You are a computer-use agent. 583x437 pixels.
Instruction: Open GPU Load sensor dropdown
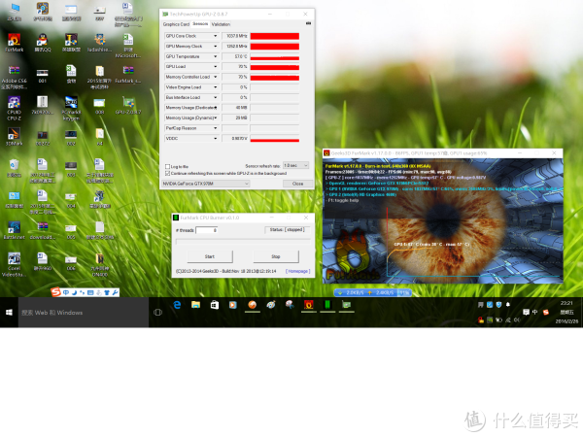pos(216,66)
